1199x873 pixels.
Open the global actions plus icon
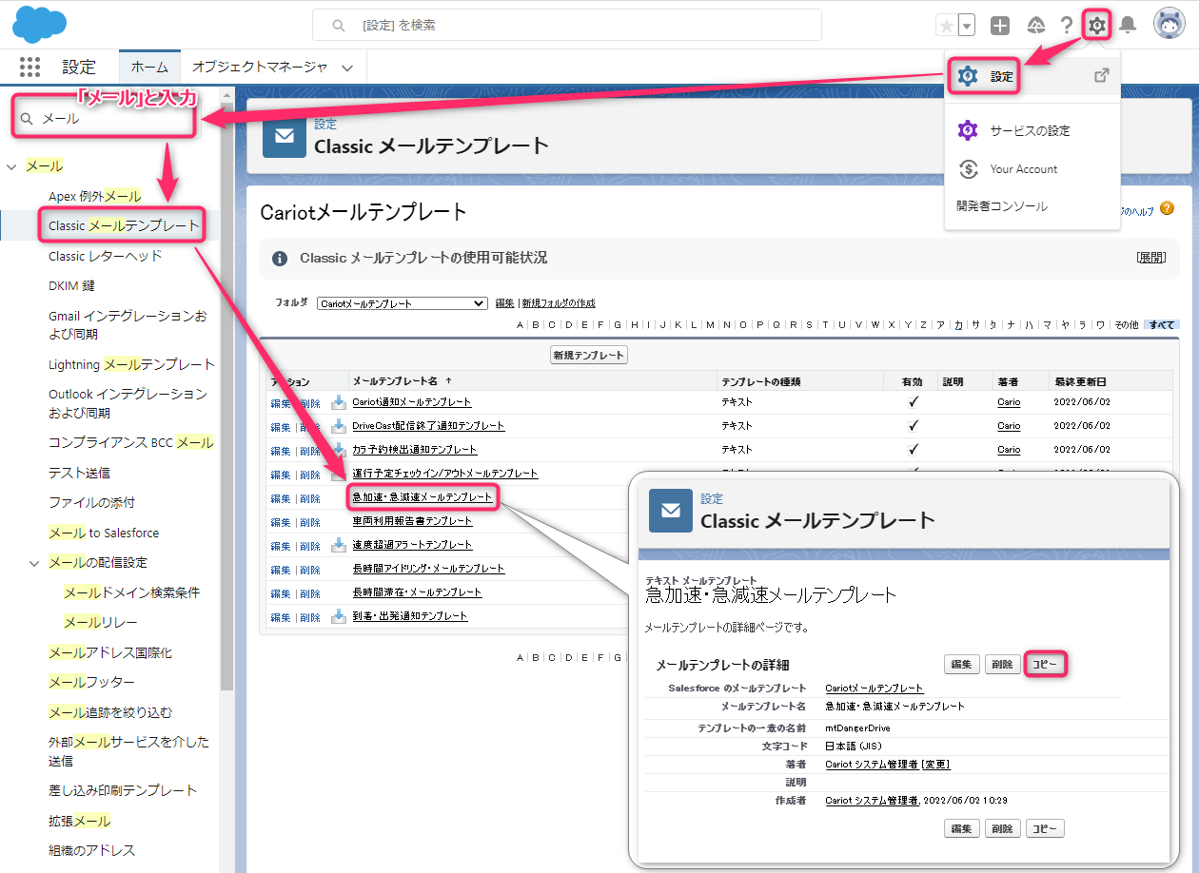click(x=1000, y=26)
